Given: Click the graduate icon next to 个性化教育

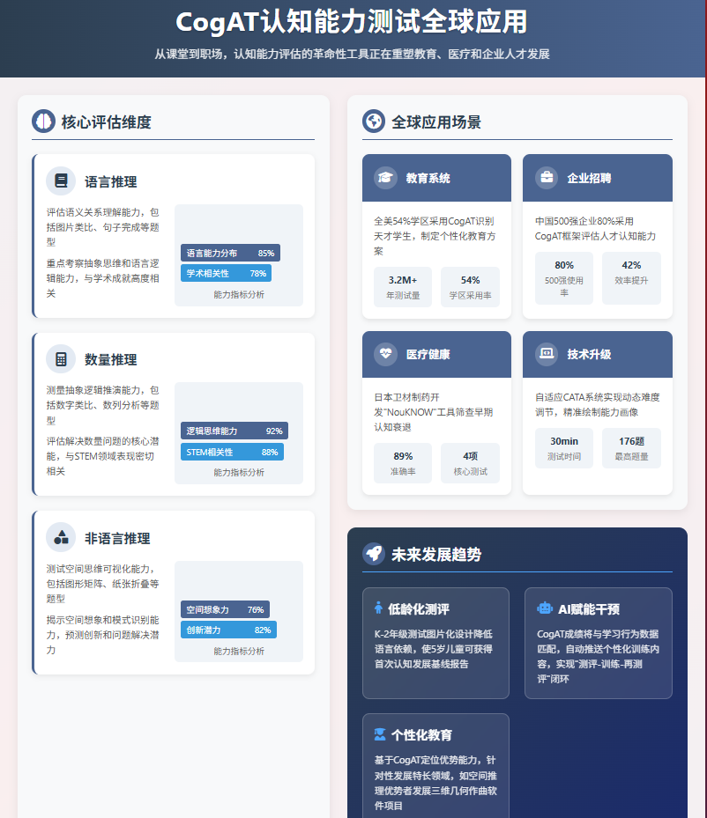Looking at the screenshot, I should pyautogui.click(x=380, y=734).
